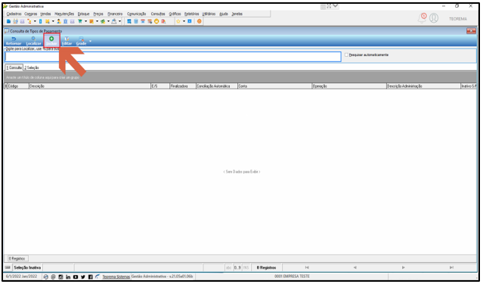Click the Instagram icon in status bar
This screenshot has height=284, width=483.
click(60, 277)
